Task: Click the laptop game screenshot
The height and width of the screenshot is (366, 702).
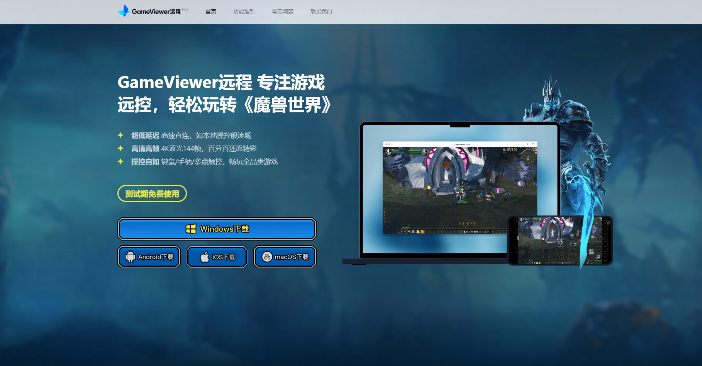Action: [x=460, y=188]
